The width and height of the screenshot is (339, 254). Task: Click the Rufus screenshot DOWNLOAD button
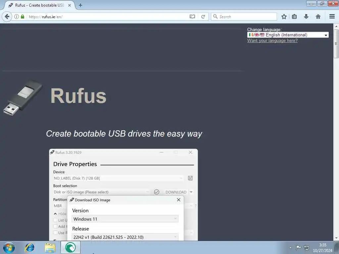point(176,192)
